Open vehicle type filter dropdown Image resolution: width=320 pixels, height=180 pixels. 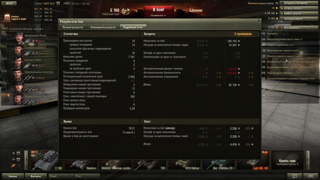pos(16,159)
